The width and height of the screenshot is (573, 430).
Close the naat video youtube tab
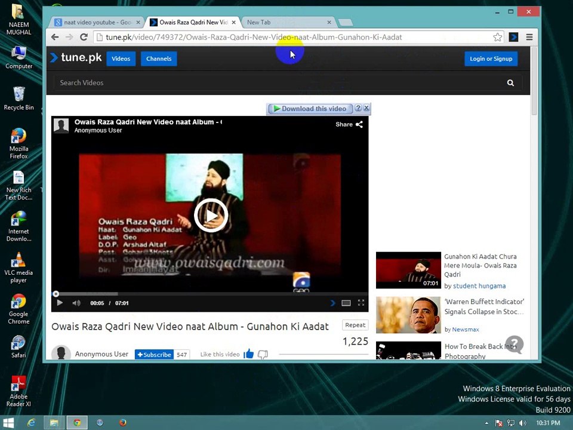pyautogui.click(x=138, y=22)
